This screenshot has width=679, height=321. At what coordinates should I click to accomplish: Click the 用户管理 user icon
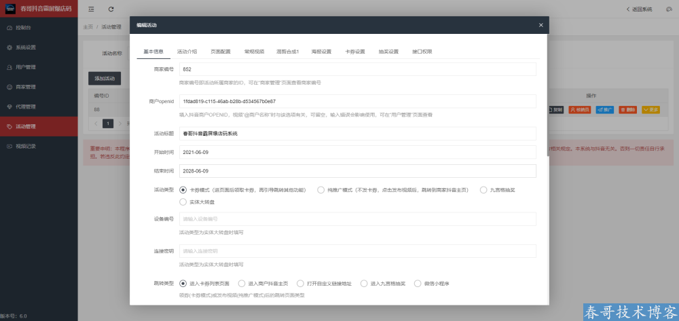(10, 67)
